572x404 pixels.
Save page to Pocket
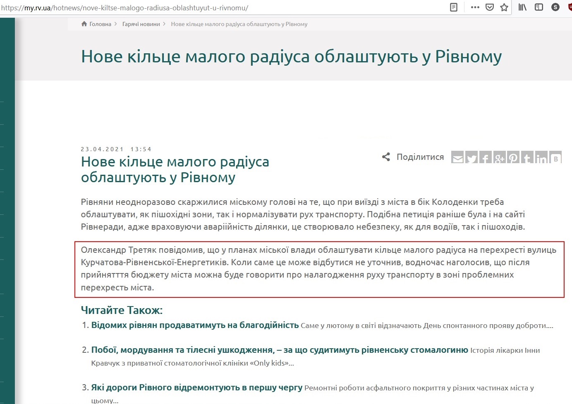[x=489, y=7]
